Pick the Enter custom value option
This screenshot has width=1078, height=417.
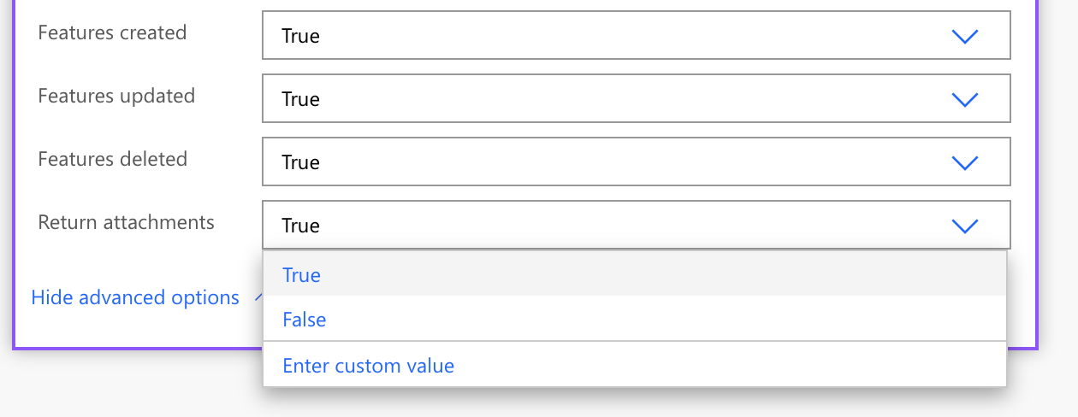[x=368, y=366]
